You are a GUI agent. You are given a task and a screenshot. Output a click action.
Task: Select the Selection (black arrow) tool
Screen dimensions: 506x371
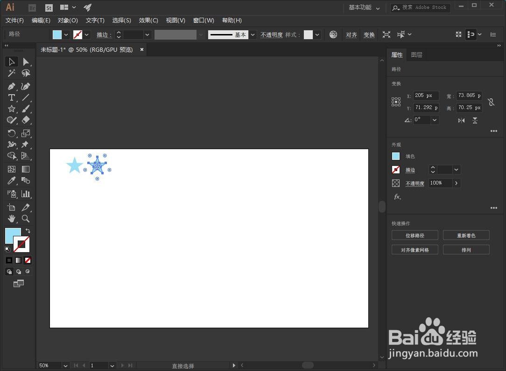coord(12,62)
